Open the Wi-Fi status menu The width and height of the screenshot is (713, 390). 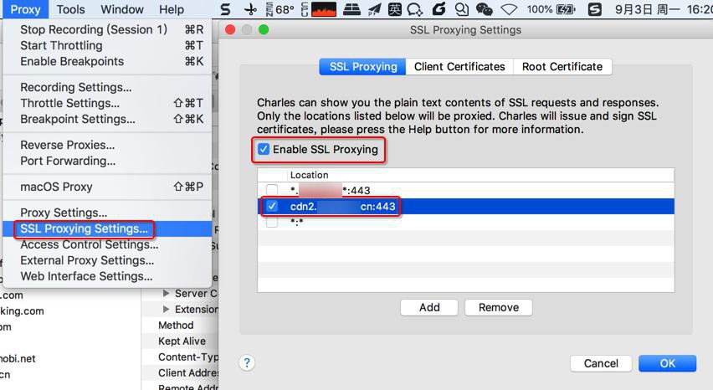pos(509,9)
